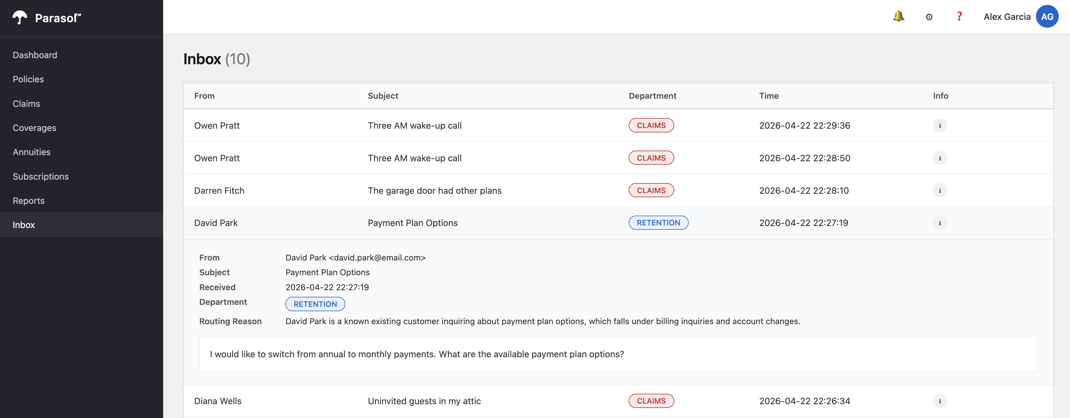This screenshot has width=1070, height=418.
Task: Expand the Uninvited guests in my attic row
Action: (x=424, y=401)
